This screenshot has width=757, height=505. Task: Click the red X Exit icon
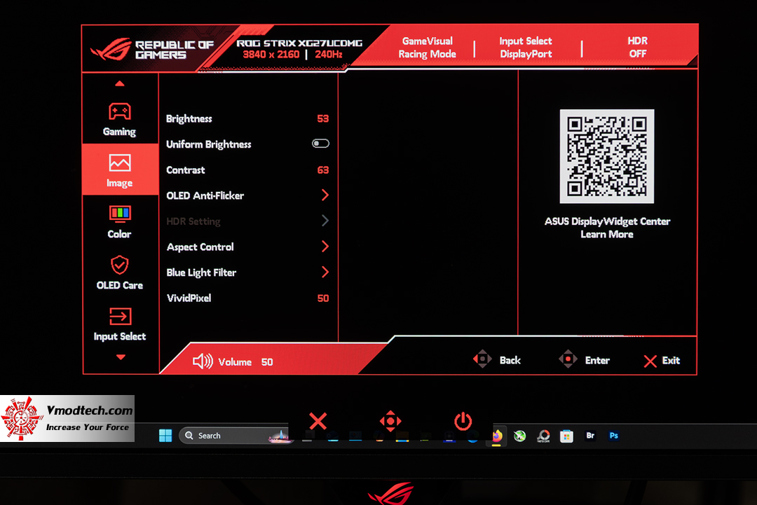coord(650,361)
